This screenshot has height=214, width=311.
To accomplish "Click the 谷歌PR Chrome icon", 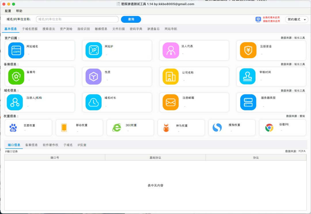I will click(269, 128).
